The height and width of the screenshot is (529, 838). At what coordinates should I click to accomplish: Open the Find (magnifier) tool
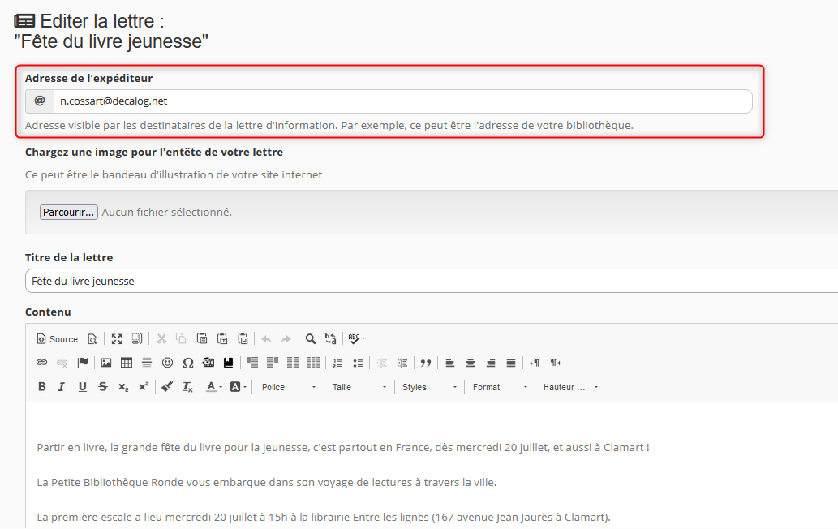[310, 339]
